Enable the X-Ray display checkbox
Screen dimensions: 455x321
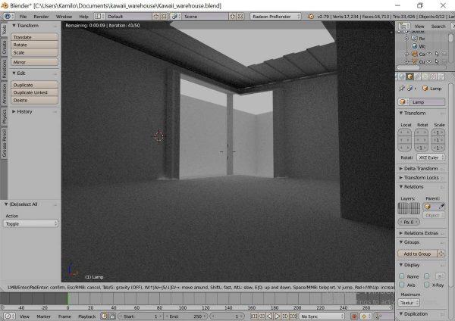point(427,285)
